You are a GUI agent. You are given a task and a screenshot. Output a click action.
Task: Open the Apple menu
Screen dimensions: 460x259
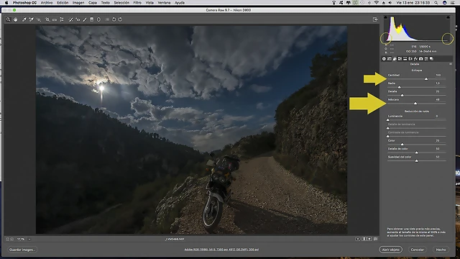point(6,3)
